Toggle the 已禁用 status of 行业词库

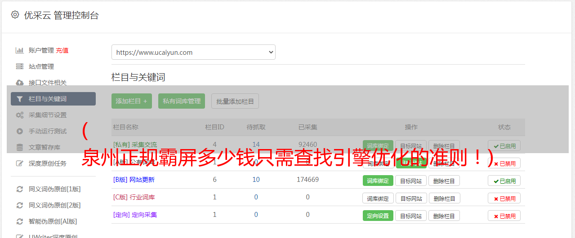[504, 198]
